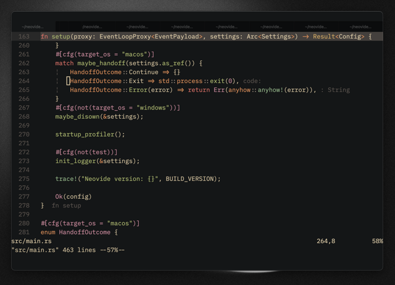This screenshot has width=395, height=285.
Task: Click 'exit(0)' call on line 264
Action: coord(222,81)
